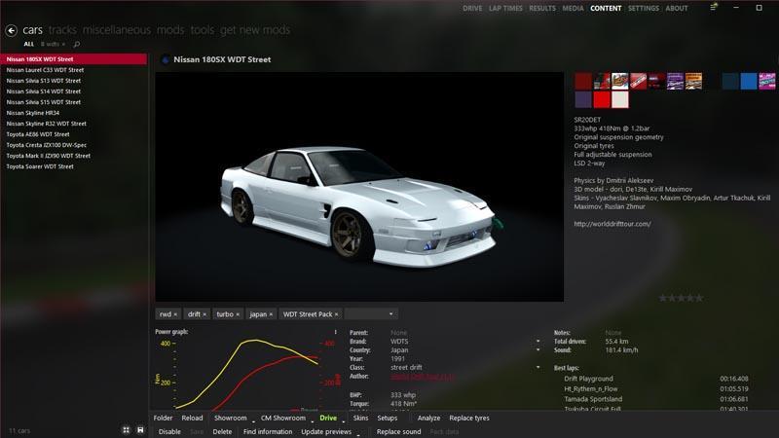Click Find information
Viewport: 779px width, 438px height.
click(x=268, y=432)
